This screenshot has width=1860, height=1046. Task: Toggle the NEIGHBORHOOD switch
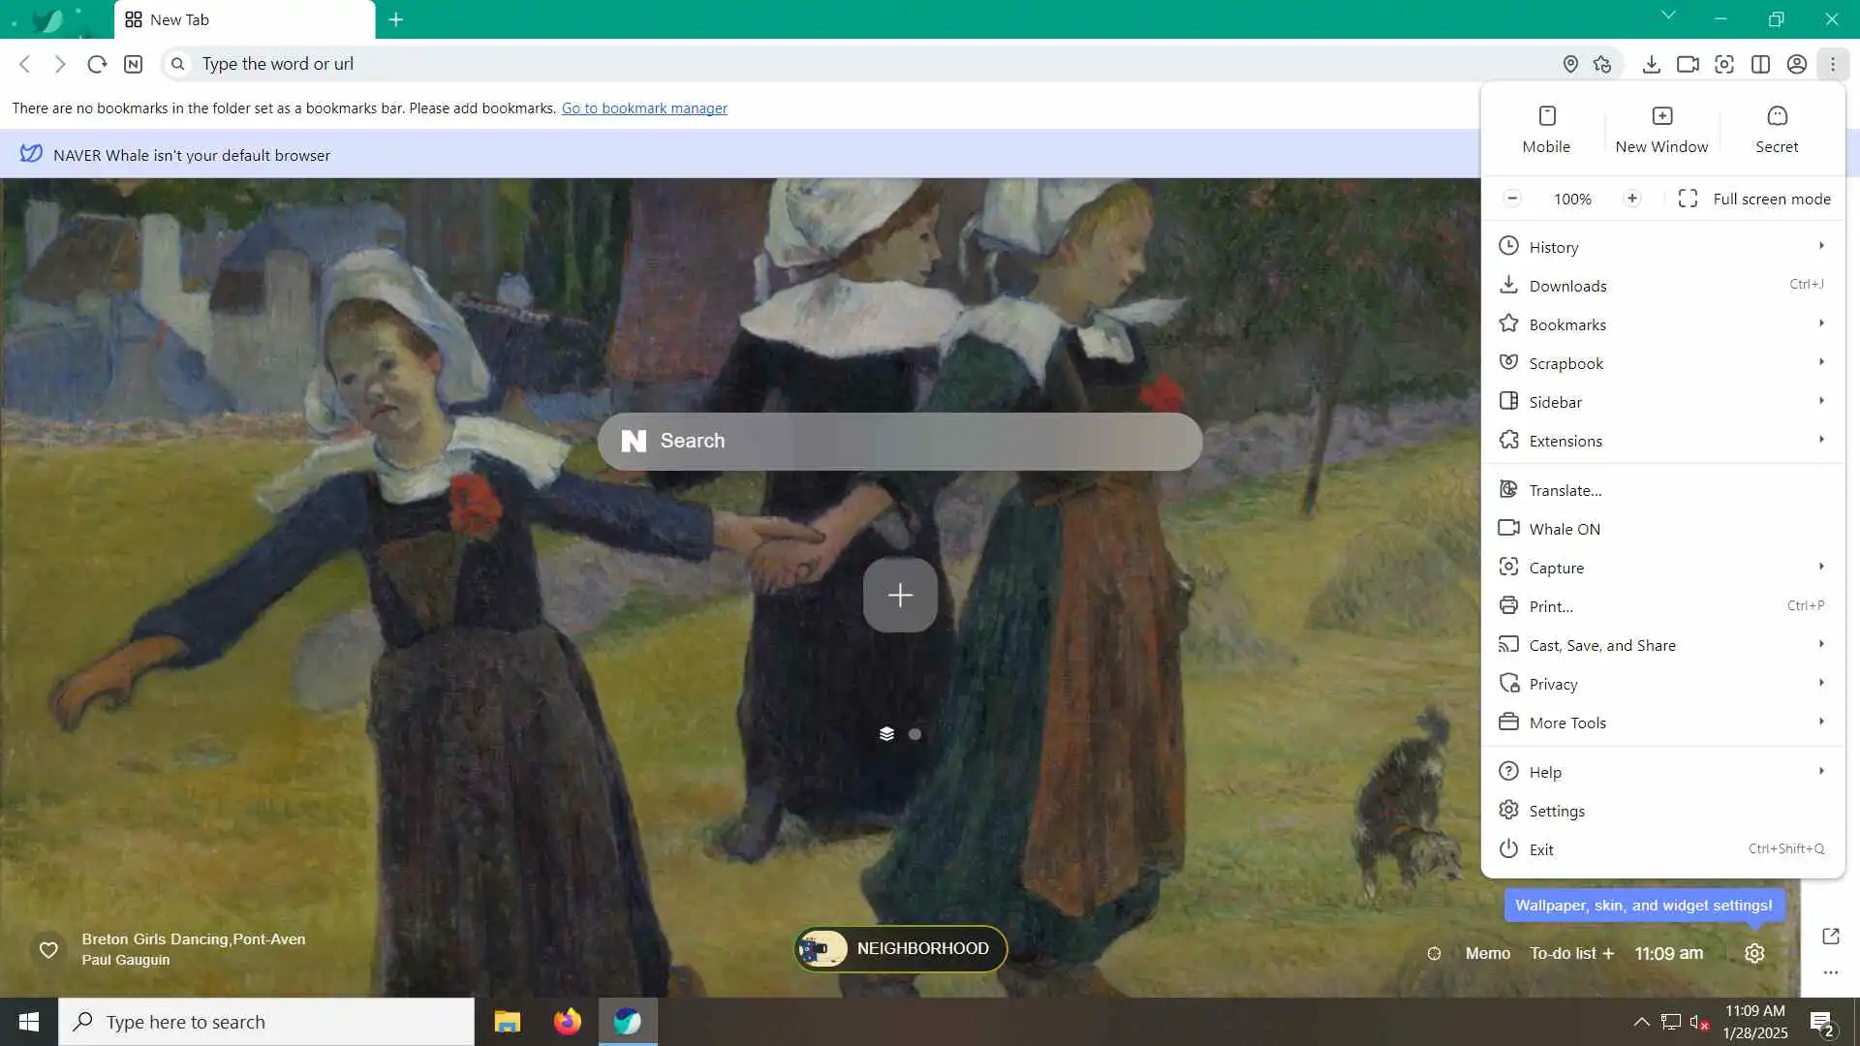coord(901,948)
